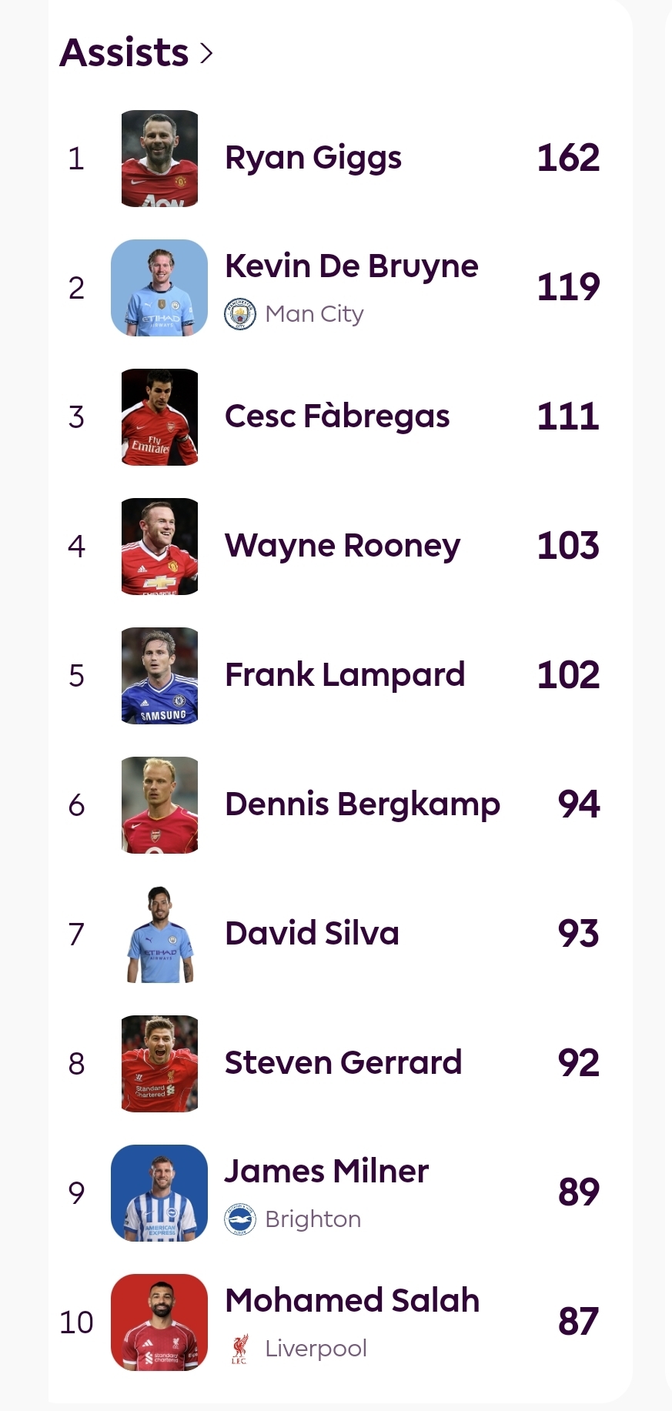
Task: Click the Liverpool club crest icon
Action: pyautogui.click(x=239, y=1349)
